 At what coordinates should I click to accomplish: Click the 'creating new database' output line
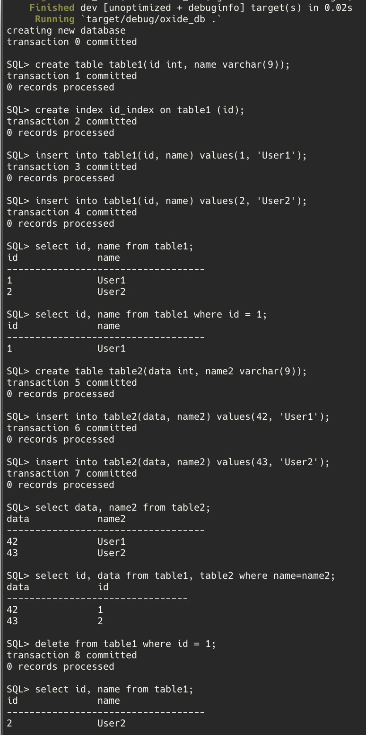click(x=66, y=30)
